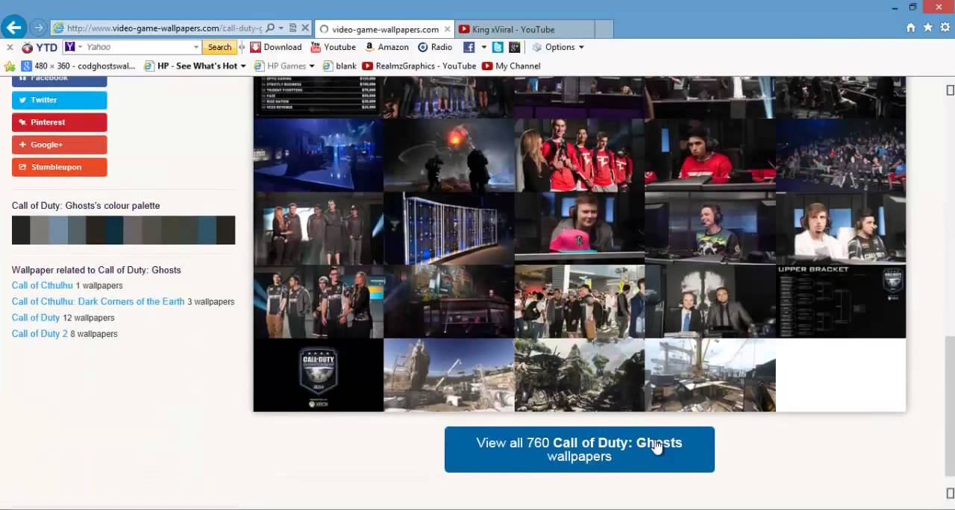Click the yellow Search button
The width and height of the screenshot is (955, 510).
pos(219,47)
